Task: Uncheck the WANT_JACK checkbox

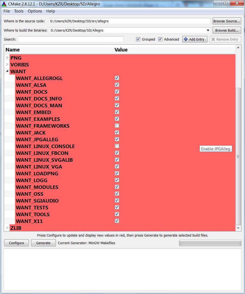Action: (117, 132)
